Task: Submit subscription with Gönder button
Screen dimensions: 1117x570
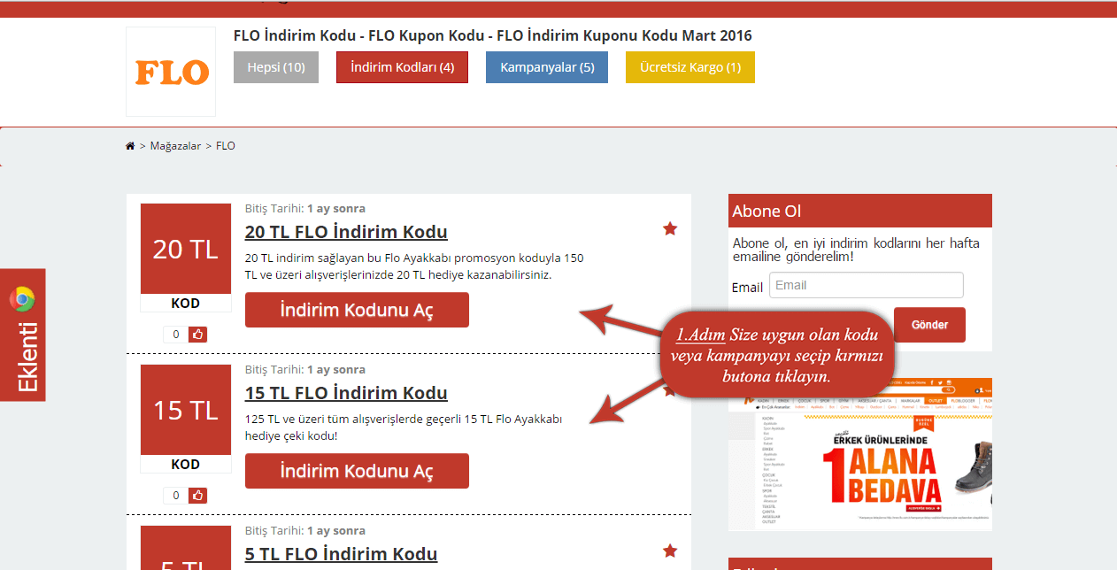Action: pyautogui.click(x=929, y=325)
